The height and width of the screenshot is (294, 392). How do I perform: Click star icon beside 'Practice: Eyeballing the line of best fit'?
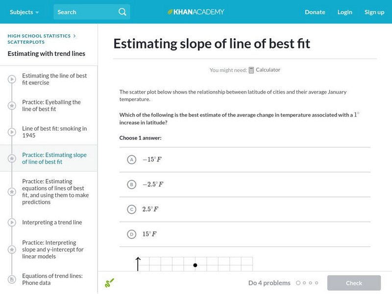[12, 105]
